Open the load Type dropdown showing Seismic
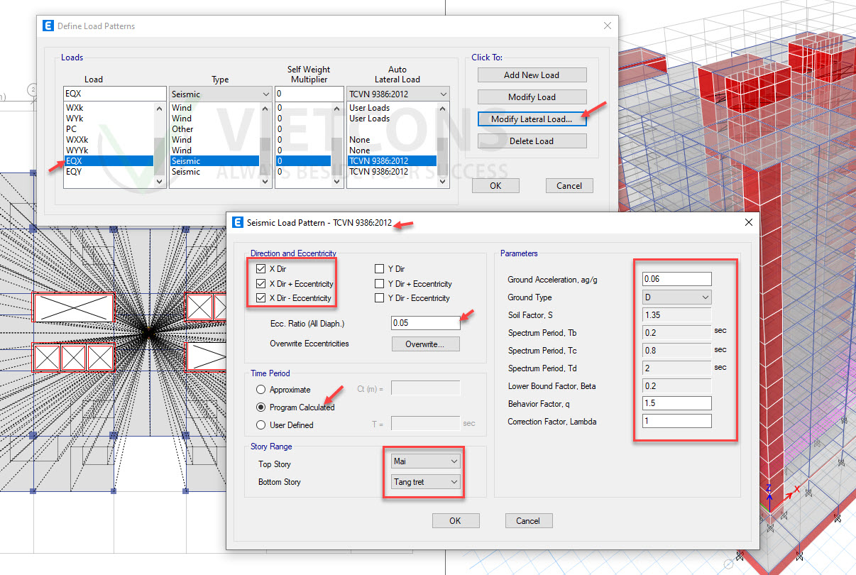 click(221, 94)
